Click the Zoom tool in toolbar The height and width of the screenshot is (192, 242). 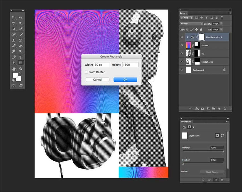click(x=21, y=69)
